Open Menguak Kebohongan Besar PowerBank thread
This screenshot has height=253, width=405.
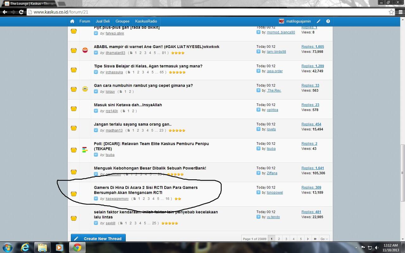[150, 168]
